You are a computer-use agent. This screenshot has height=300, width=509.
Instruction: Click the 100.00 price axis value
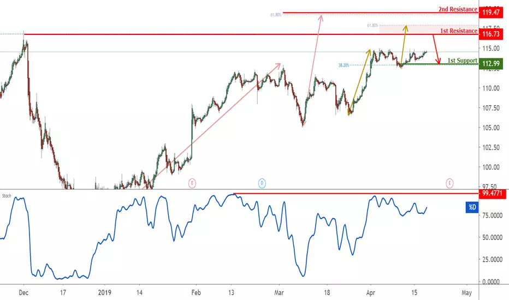pyautogui.click(x=491, y=167)
